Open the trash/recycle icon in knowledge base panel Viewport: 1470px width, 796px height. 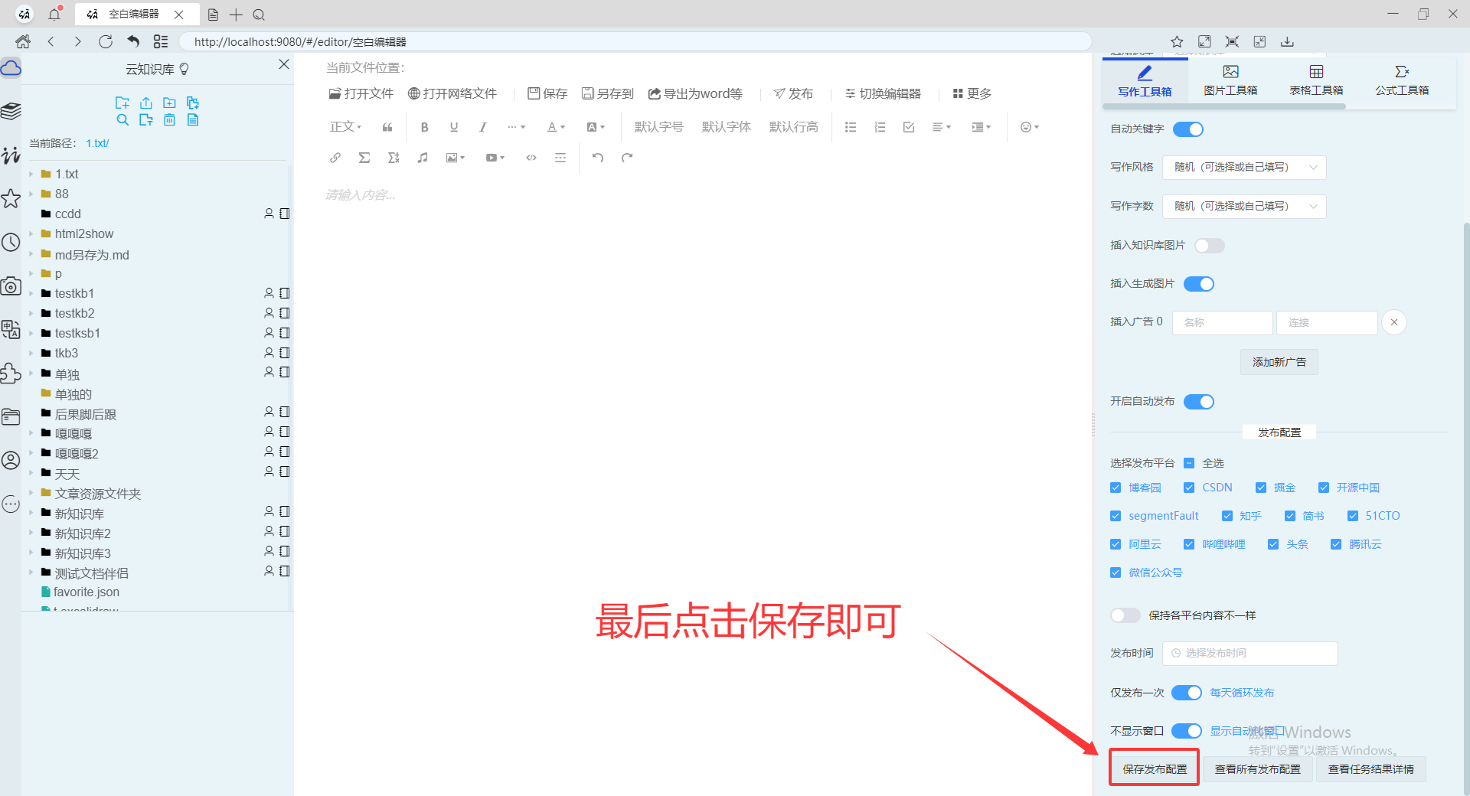click(x=169, y=119)
